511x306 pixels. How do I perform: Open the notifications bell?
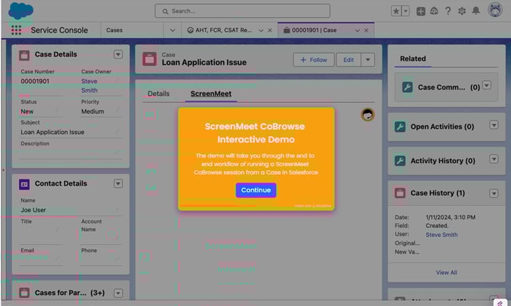(x=476, y=11)
